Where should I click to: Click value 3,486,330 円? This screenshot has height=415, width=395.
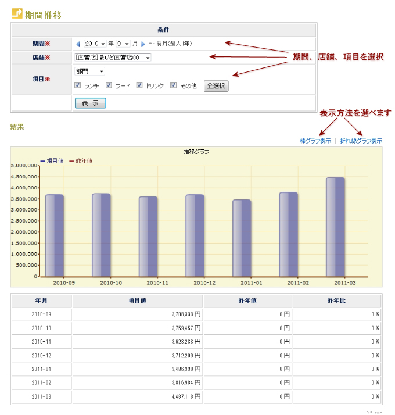186,369
